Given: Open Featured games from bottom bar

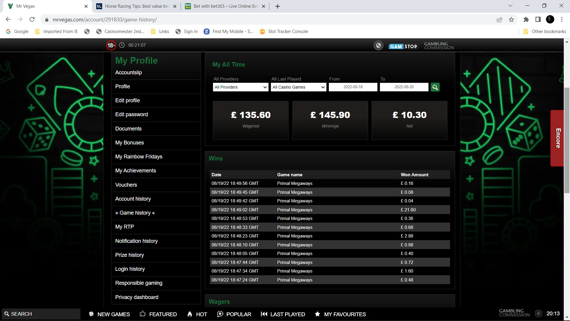Looking at the screenshot, I should [x=158, y=314].
